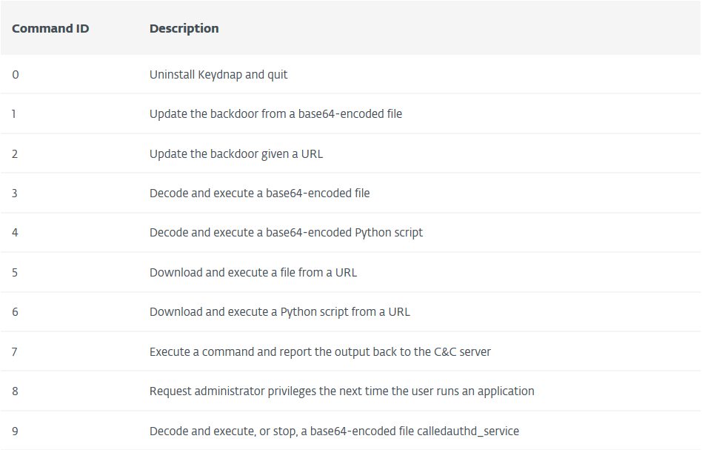
Task: Select the C&C server command description
Action: 320,352
